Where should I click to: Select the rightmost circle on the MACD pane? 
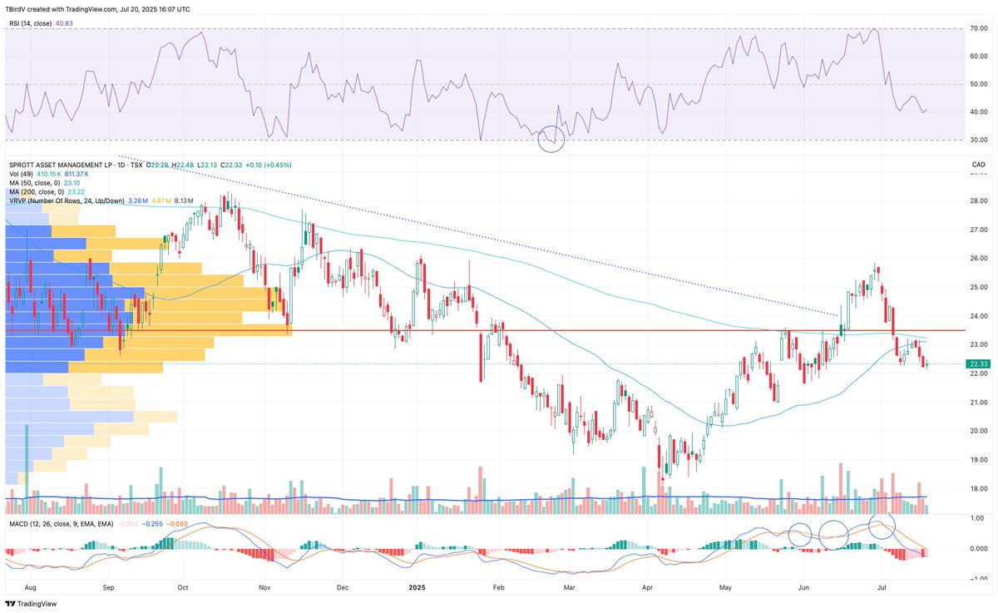[882, 525]
